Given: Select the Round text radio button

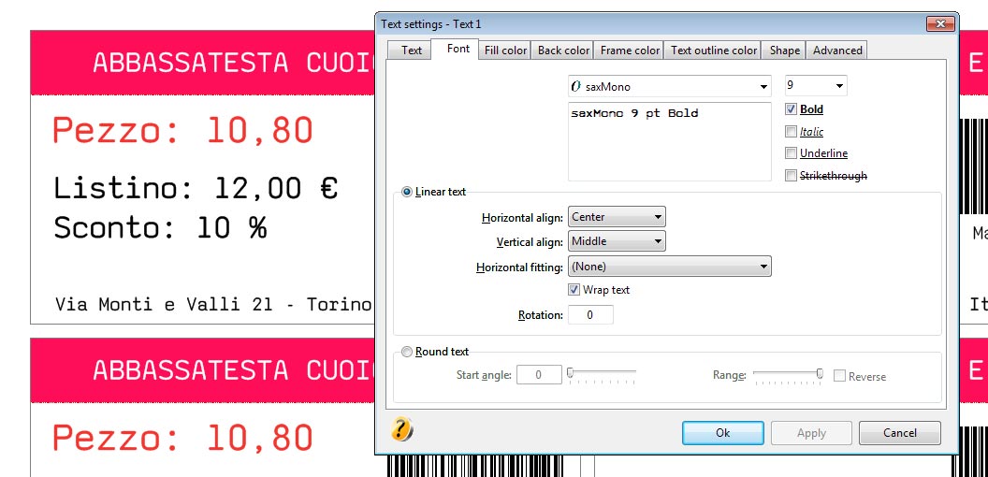Looking at the screenshot, I should (x=407, y=353).
